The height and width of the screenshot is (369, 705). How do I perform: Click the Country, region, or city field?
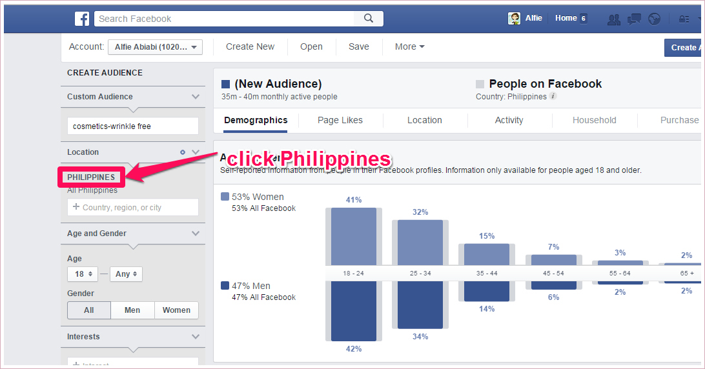(133, 207)
